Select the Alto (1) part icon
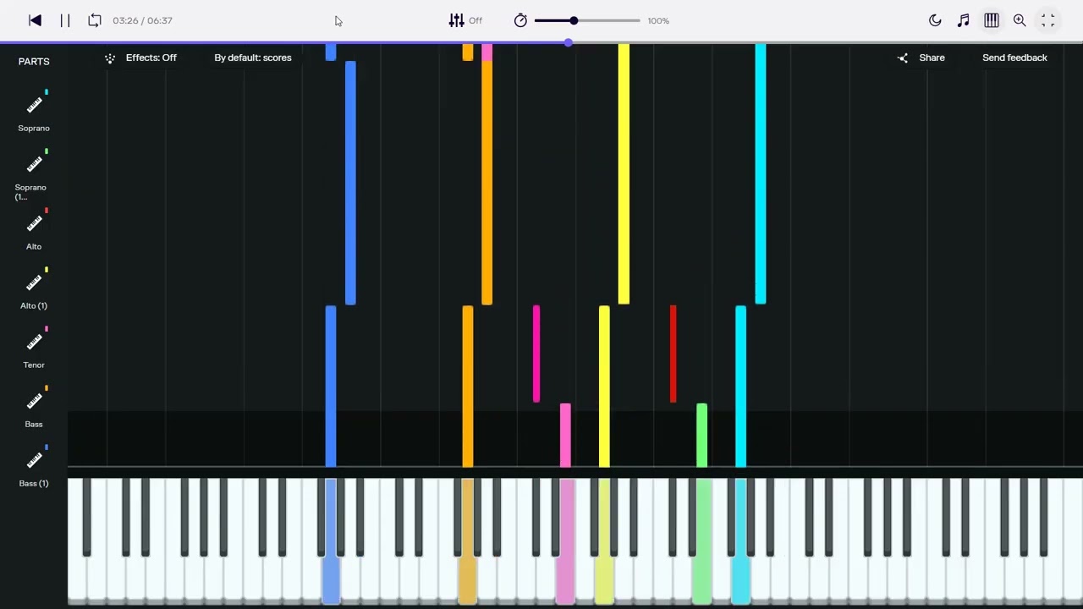Image resolution: width=1083 pixels, height=609 pixels. 34,283
